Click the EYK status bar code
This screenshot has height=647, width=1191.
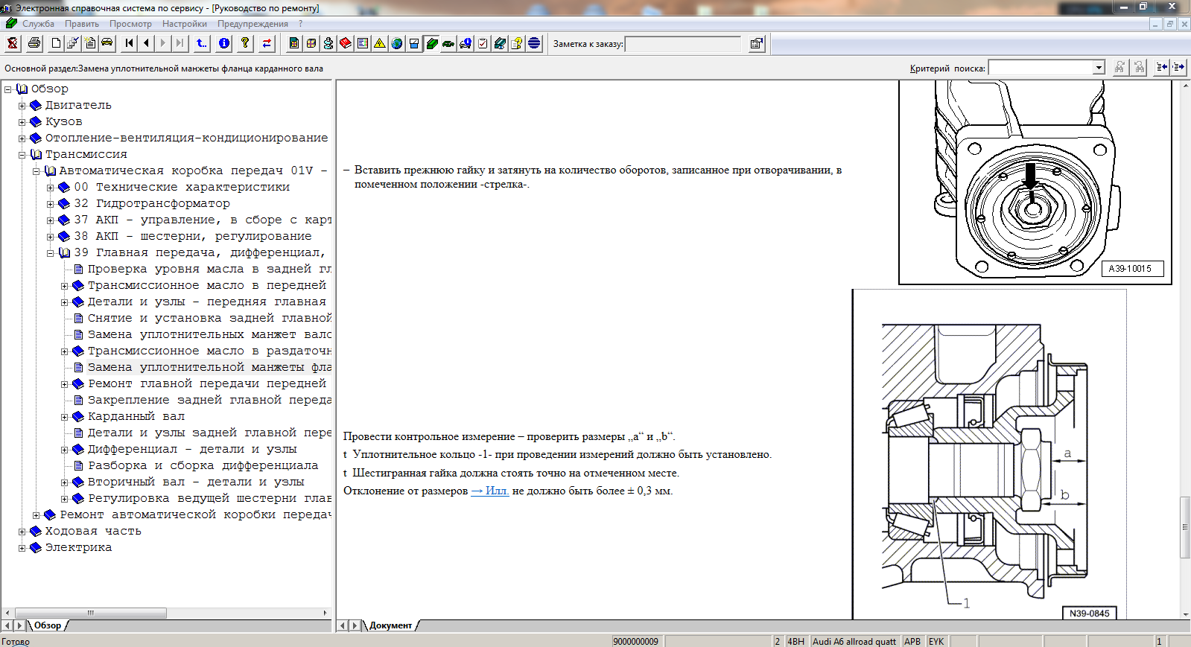pos(936,641)
